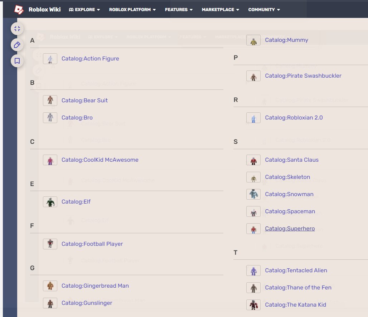Open Catalog:Thane of the Fen link
The height and width of the screenshot is (317, 368).
click(x=298, y=287)
